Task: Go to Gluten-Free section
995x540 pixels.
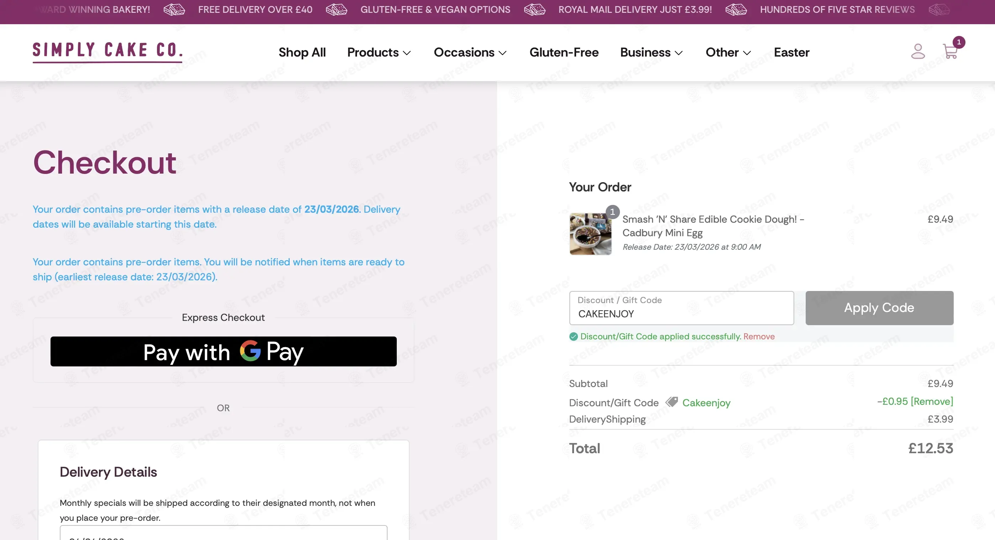Action: point(564,52)
